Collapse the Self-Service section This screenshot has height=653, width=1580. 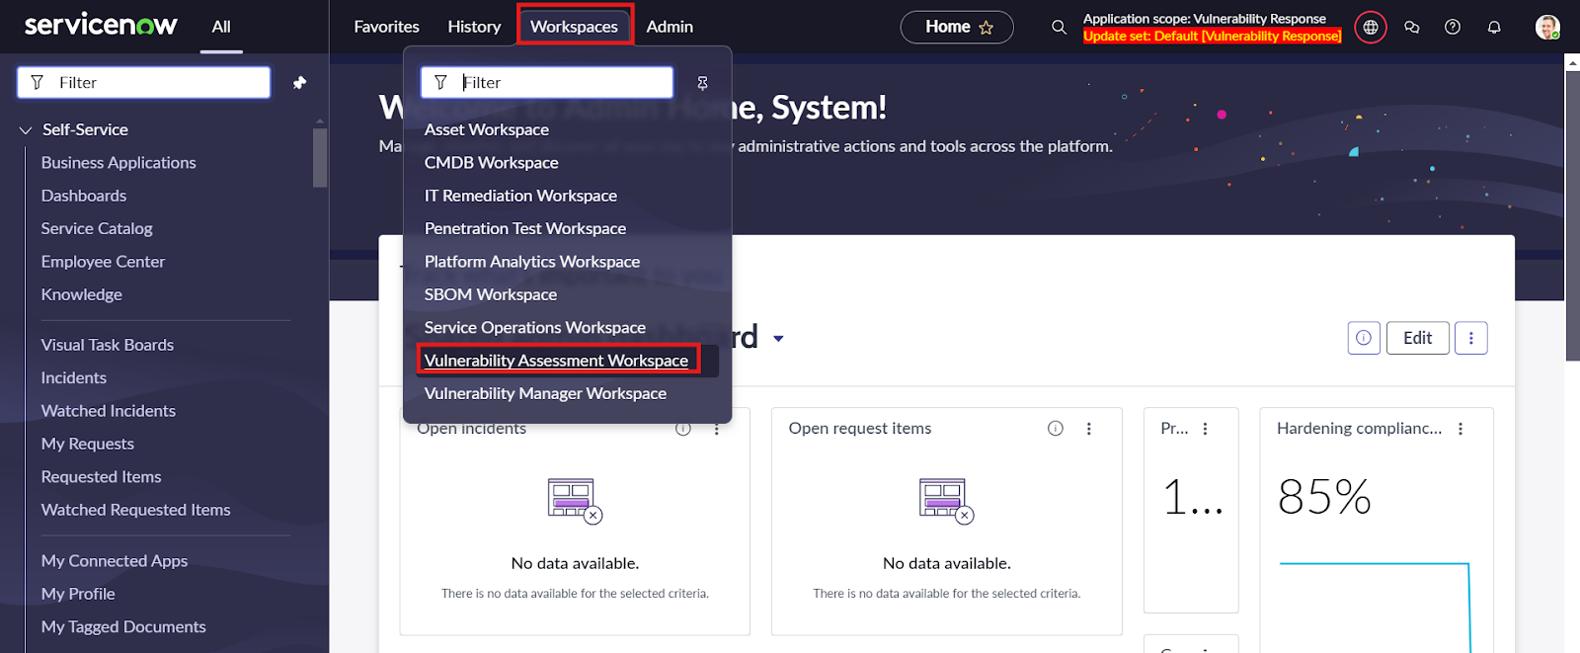(x=26, y=130)
